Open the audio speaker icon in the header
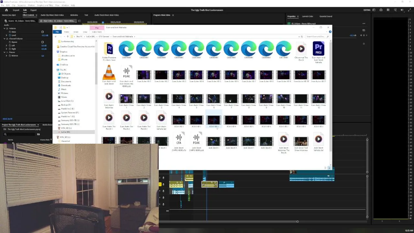This screenshot has width=414, height=233. coord(402,10)
